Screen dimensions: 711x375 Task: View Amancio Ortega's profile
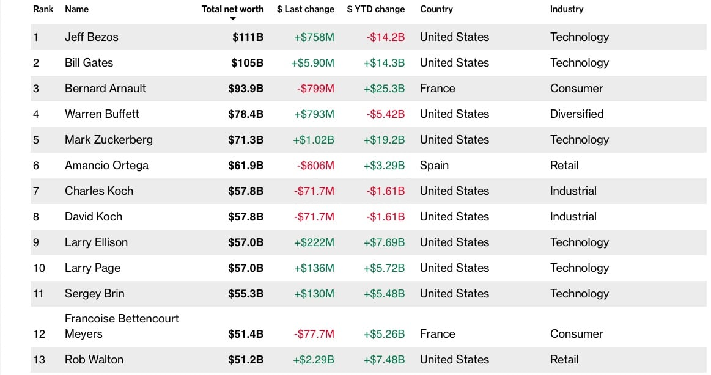[106, 166]
